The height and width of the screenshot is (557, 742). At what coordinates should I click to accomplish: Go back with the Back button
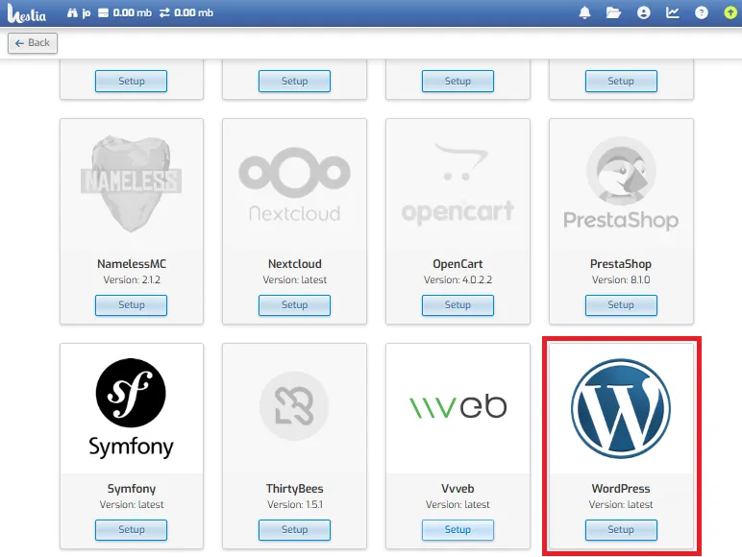click(x=32, y=43)
